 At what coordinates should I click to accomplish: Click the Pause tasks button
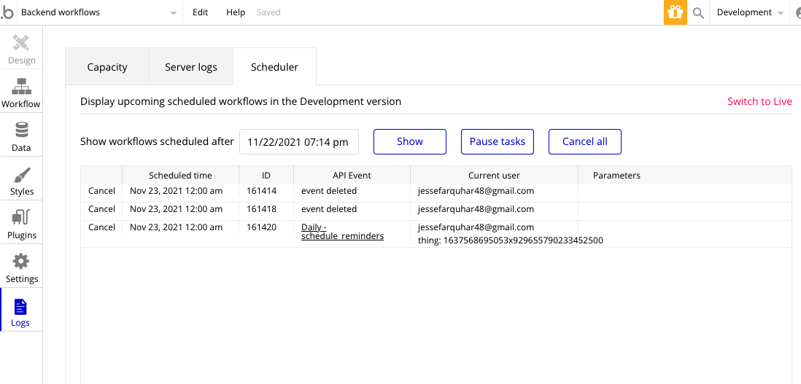[x=497, y=141]
